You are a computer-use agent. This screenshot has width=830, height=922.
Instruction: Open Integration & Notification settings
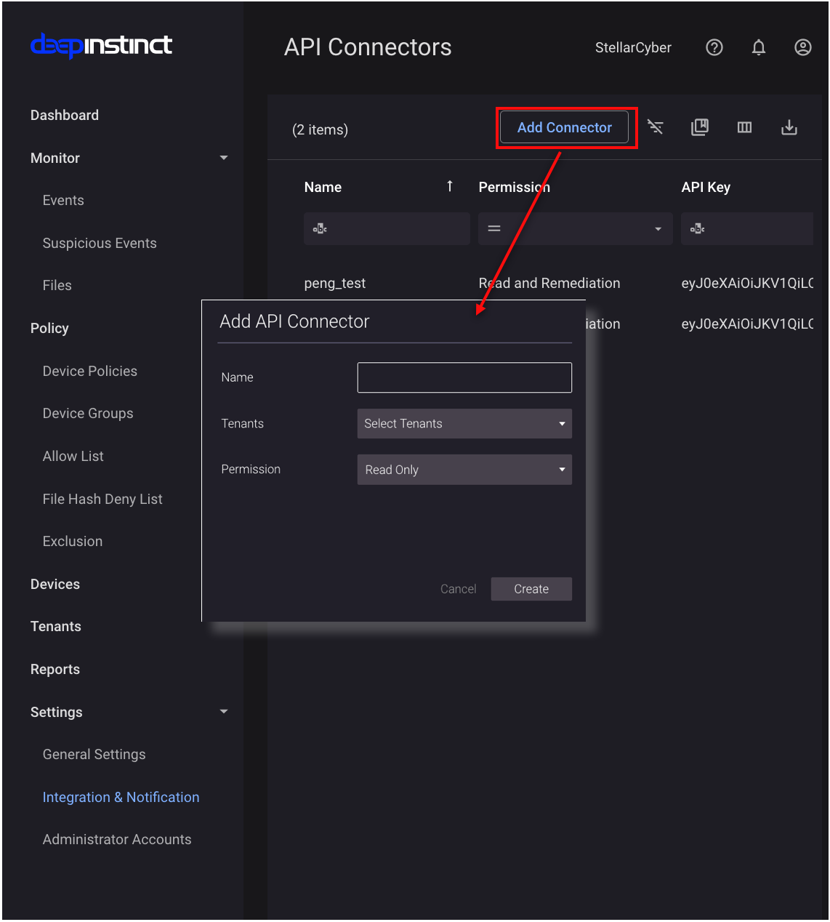pyautogui.click(x=121, y=797)
